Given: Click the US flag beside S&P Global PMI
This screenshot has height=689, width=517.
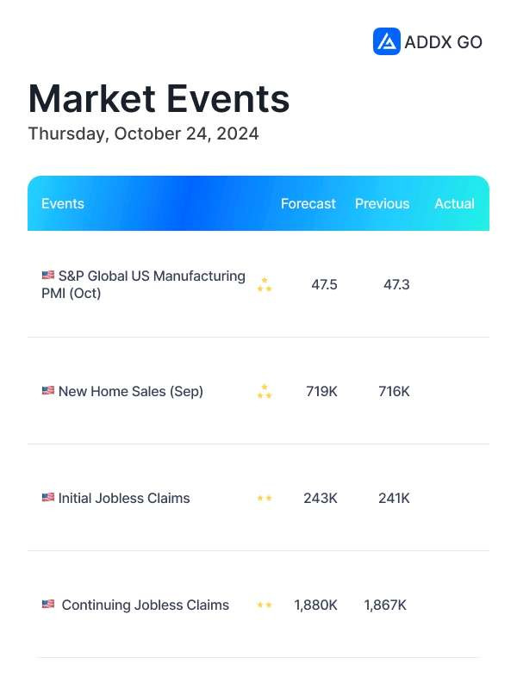Looking at the screenshot, I should (48, 275).
